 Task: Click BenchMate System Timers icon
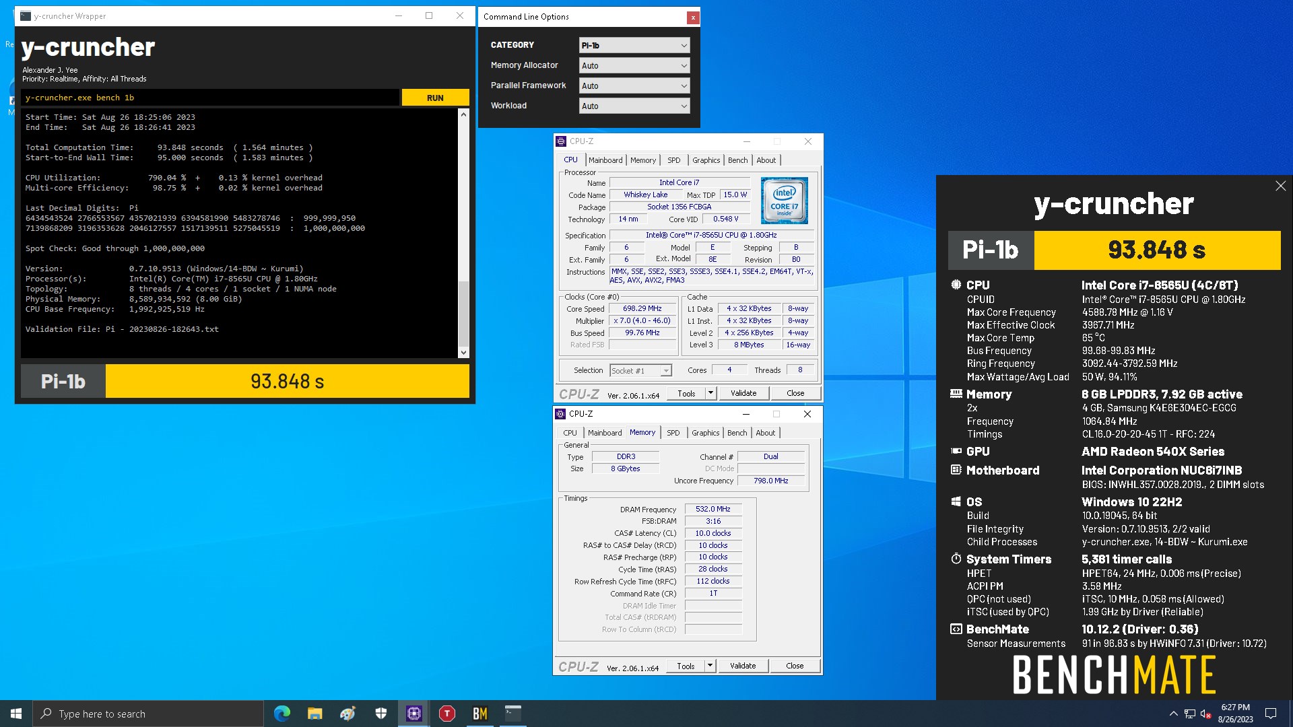coord(956,559)
